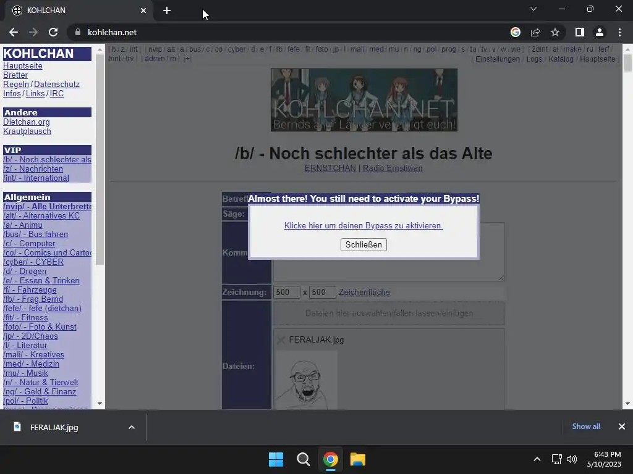Viewport: 633px width, 474px height.
Task: Open the tab search dropdown arrow
Action: (x=533, y=9)
